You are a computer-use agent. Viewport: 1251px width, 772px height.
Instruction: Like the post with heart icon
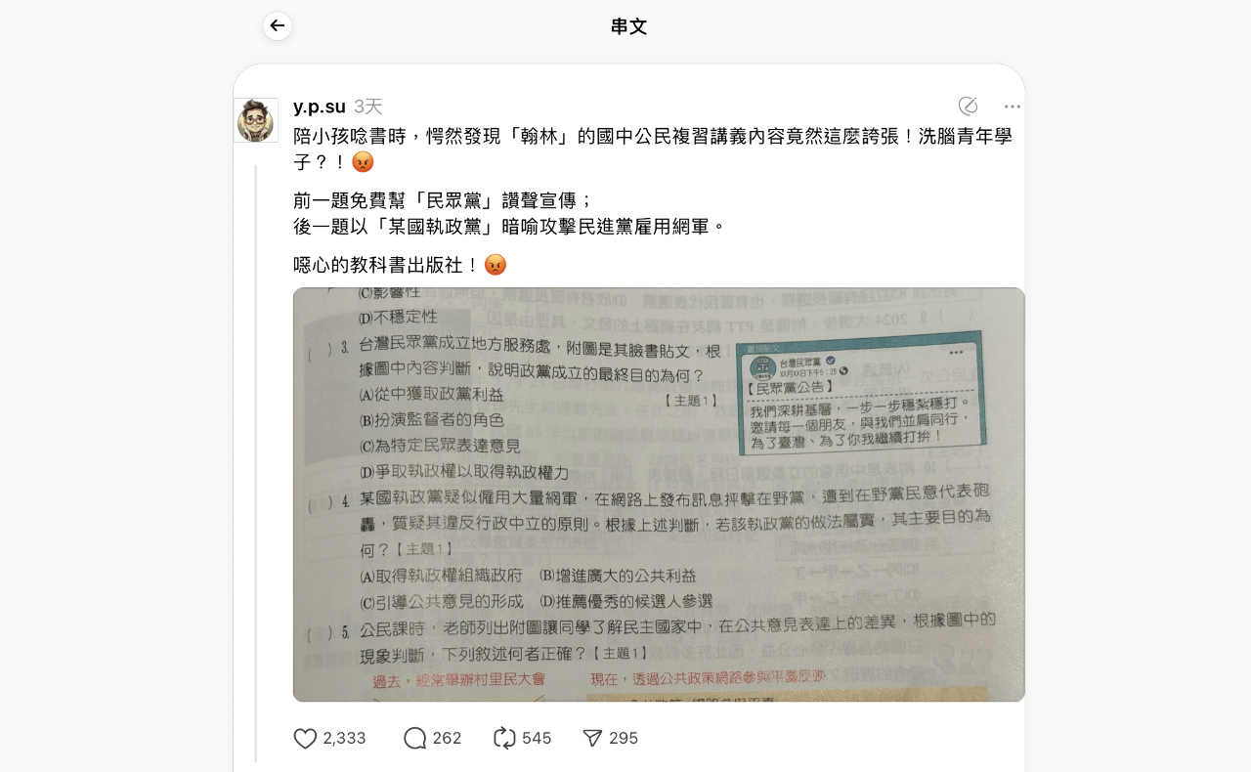pyautogui.click(x=305, y=739)
